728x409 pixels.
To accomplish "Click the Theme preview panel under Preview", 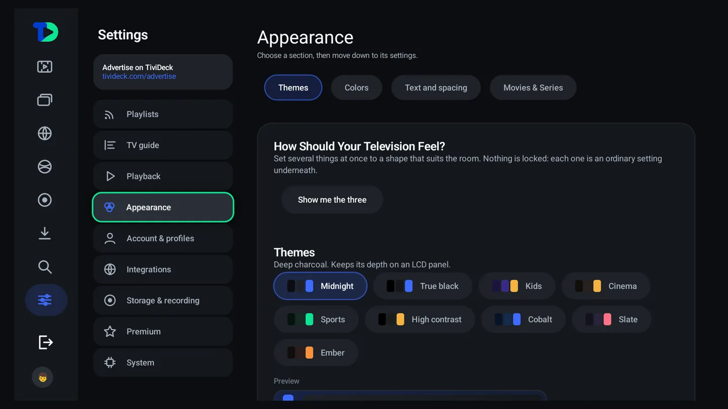I will pos(410,395).
